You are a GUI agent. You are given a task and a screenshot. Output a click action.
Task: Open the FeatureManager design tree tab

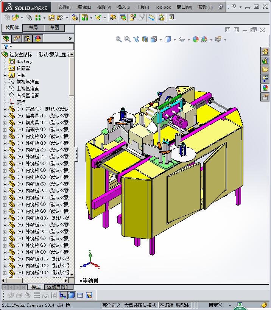tap(6, 38)
